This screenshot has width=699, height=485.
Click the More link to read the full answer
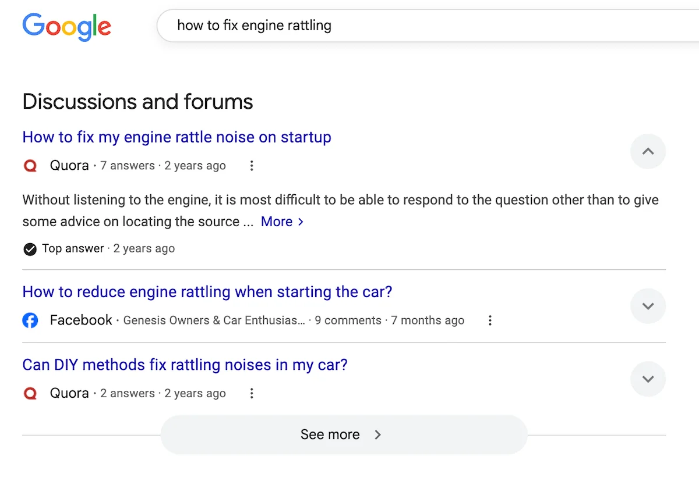click(278, 222)
